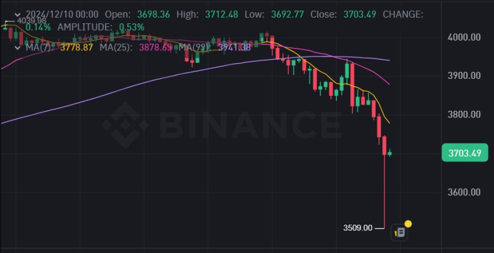This screenshot has width=494, height=253.
Task: Click the green 3703.49 current price tag
Action: [x=465, y=153]
